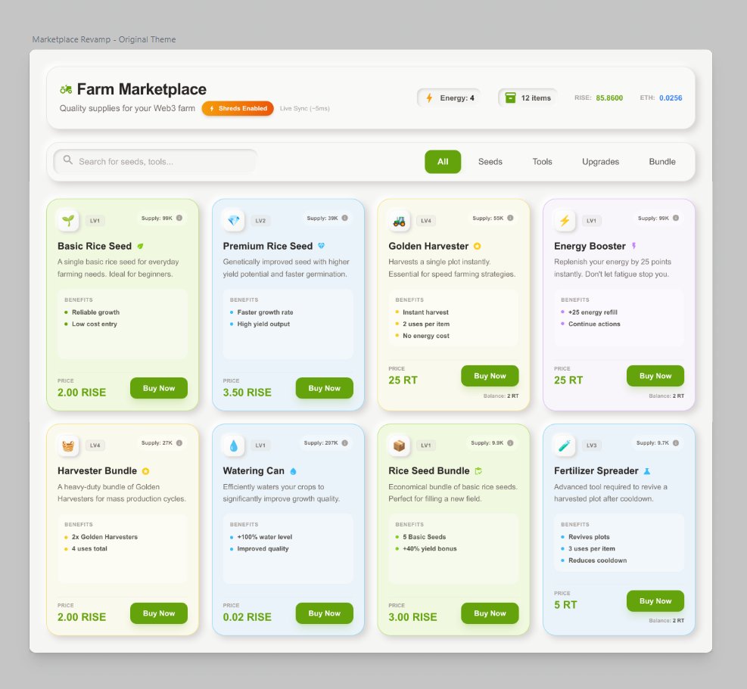The width and height of the screenshot is (747, 689).
Task: Click blue drop badge next to Watering Can title
Action: tap(293, 471)
